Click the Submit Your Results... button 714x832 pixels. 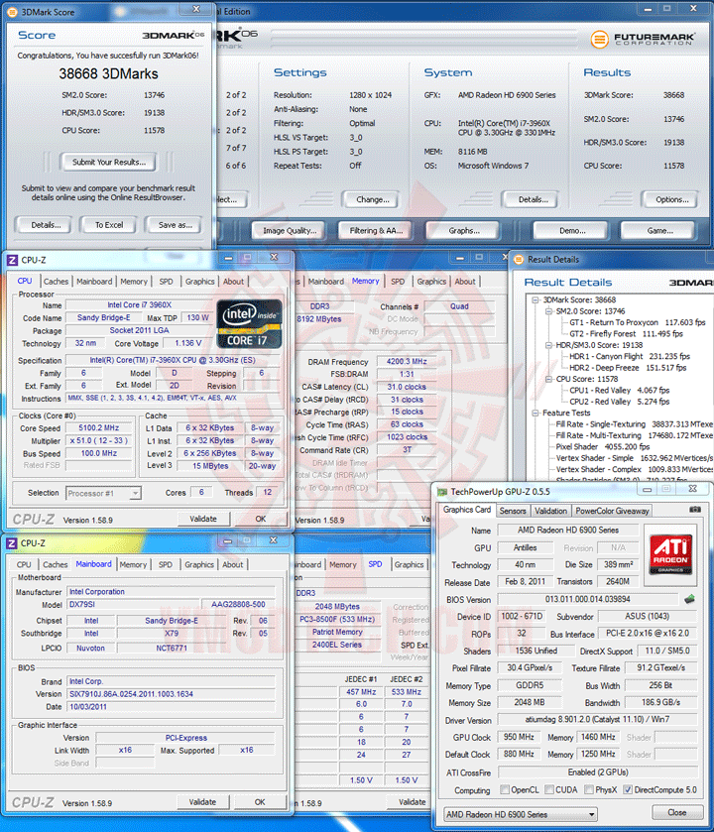coord(109,162)
